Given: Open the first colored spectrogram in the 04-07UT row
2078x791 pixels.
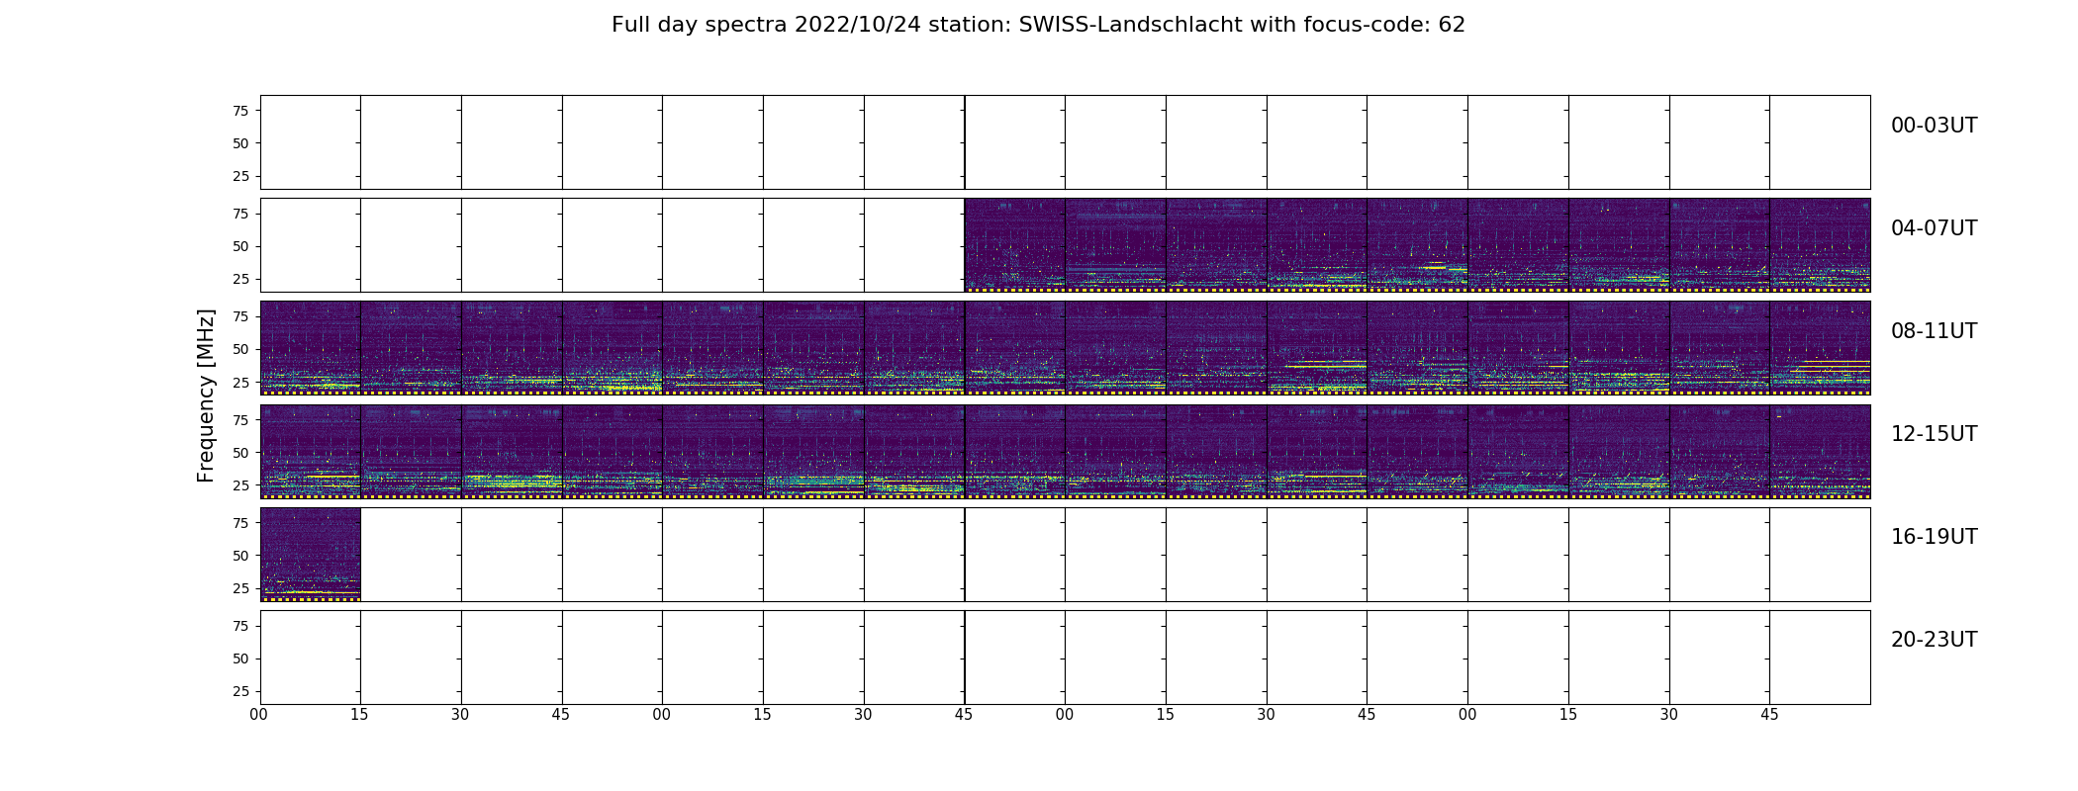Looking at the screenshot, I should (x=1014, y=244).
